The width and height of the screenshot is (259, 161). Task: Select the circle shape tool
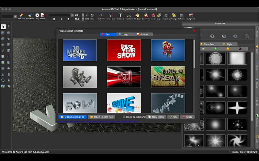pos(3,39)
